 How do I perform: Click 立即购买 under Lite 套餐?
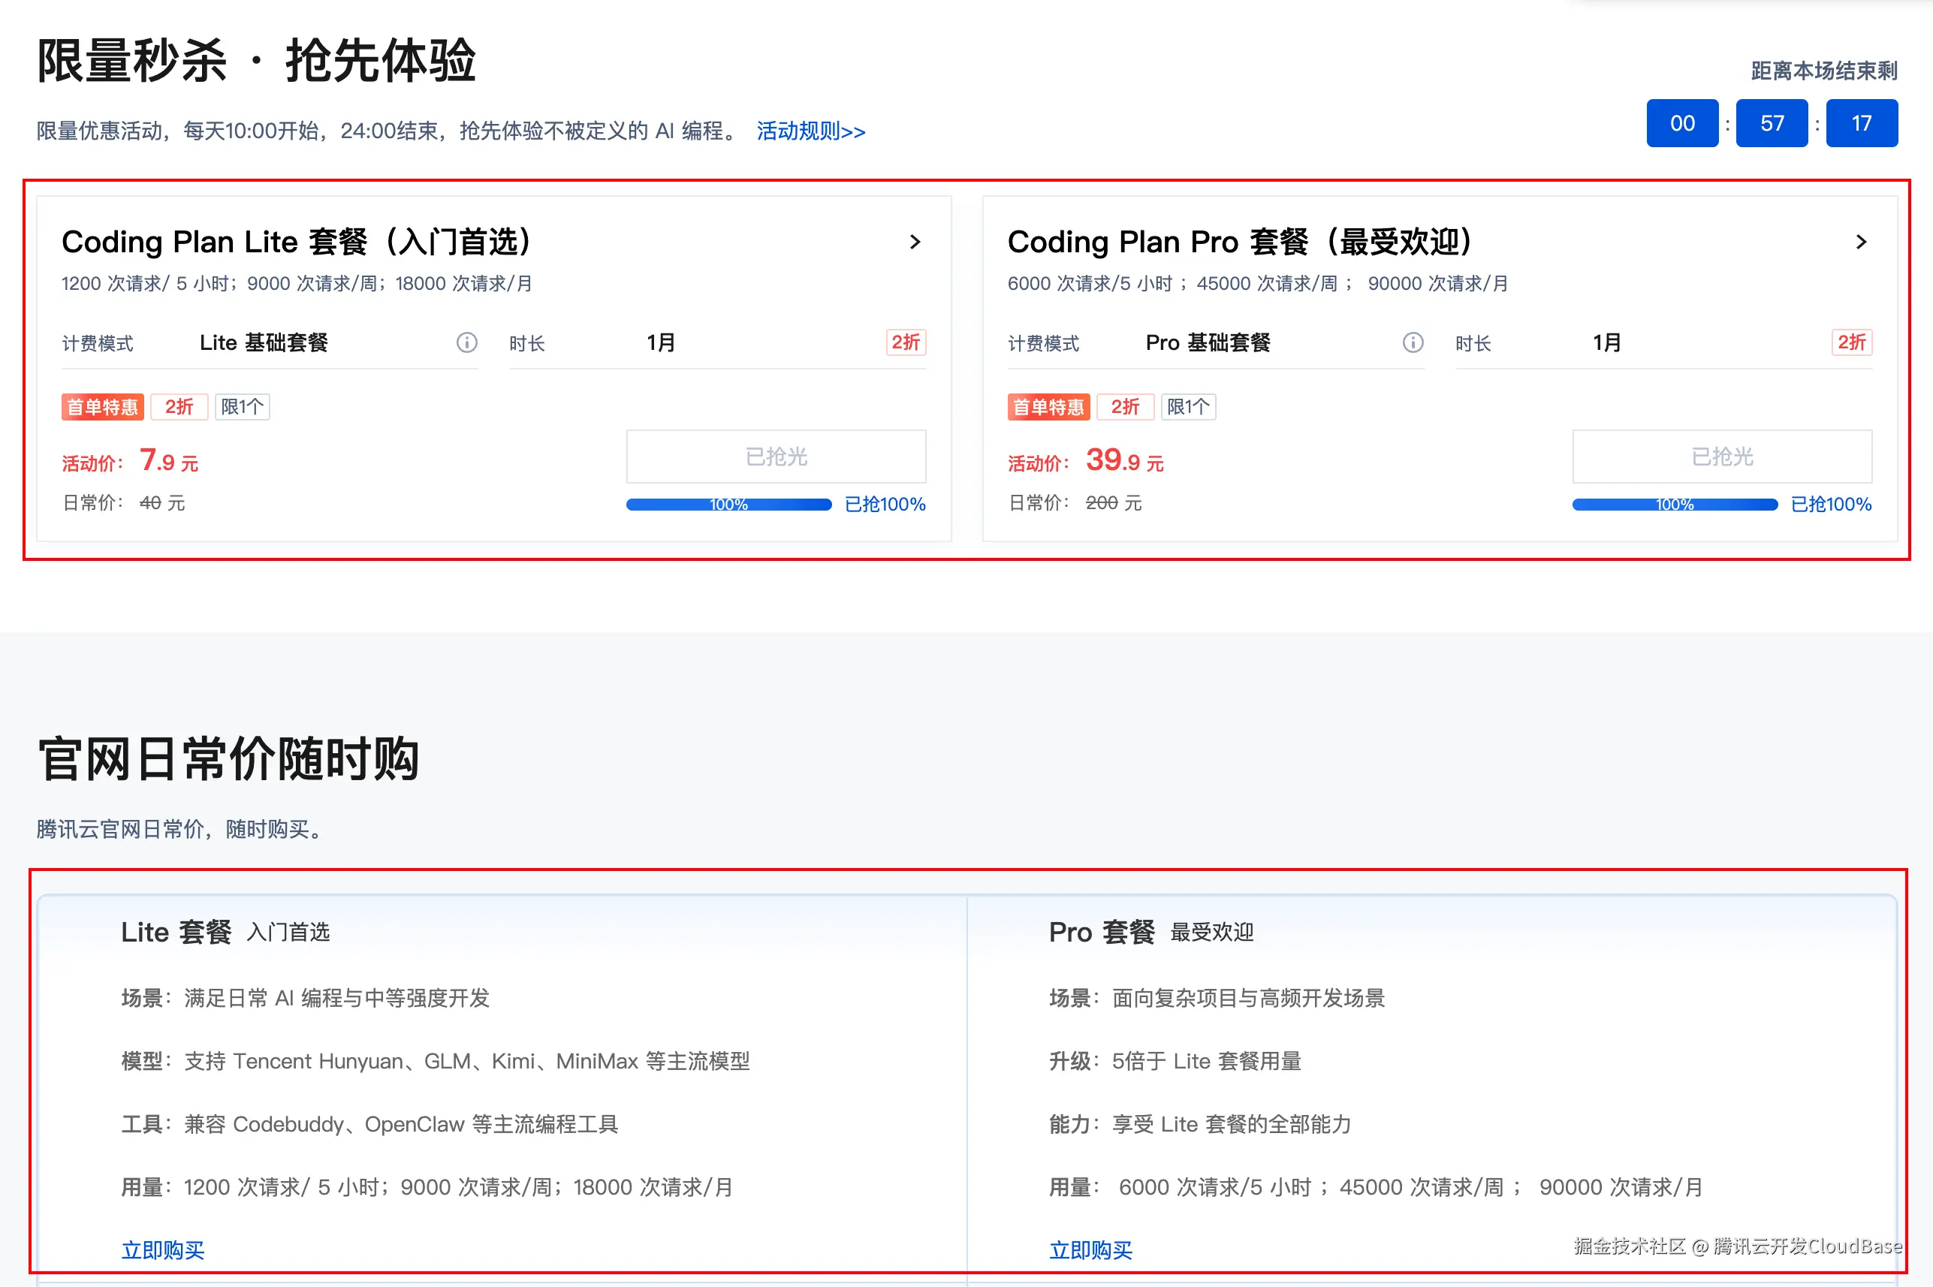[162, 1249]
